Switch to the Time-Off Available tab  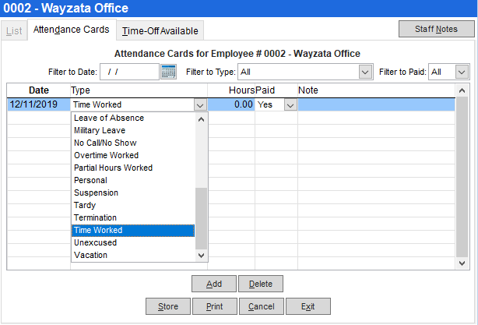[160, 30]
